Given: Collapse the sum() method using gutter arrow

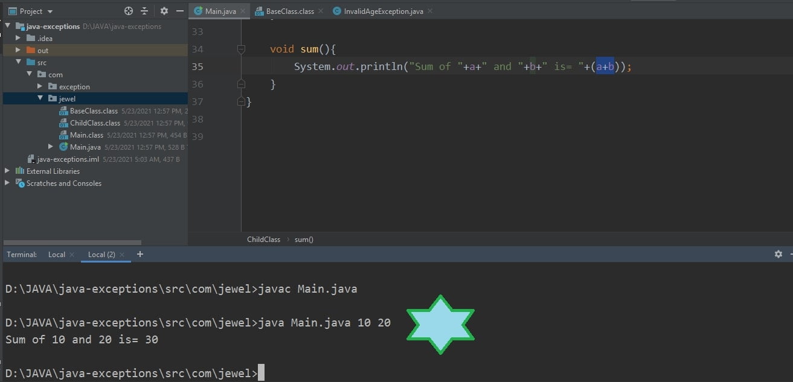Looking at the screenshot, I should click(x=241, y=49).
